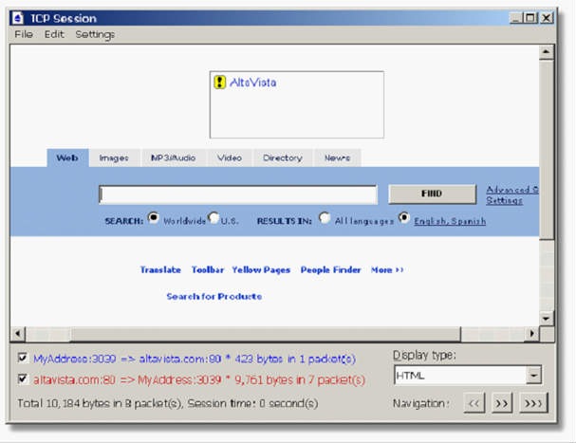Click the >> next navigation button
This screenshot has height=443, width=576.
tap(502, 403)
